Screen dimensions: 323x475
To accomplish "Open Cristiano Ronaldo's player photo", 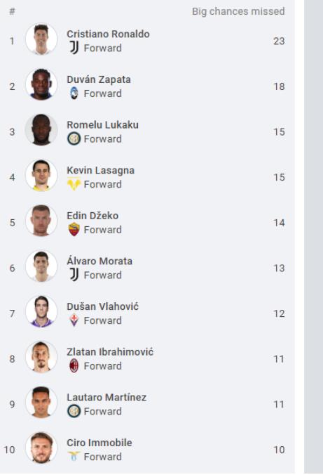I will pyautogui.click(x=41, y=39).
